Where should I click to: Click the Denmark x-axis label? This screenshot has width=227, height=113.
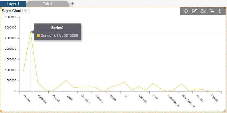(86, 99)
